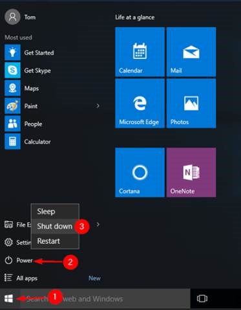Viewport: 241px width, 310px height.
Task: Select Shut down from the power menu
Action: pyautogui.click(x=55, y=227)
